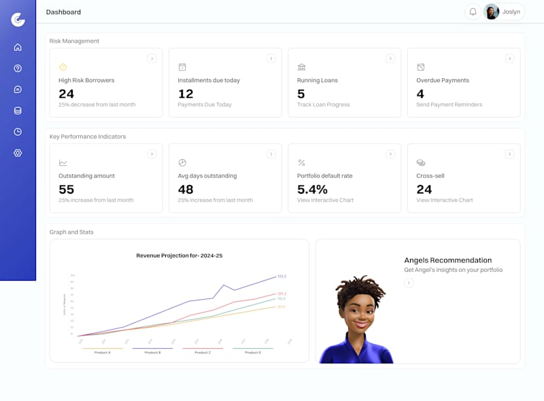Click Payments Due Today text
This screenshot has height=401, width=544.
coord(205,105)
